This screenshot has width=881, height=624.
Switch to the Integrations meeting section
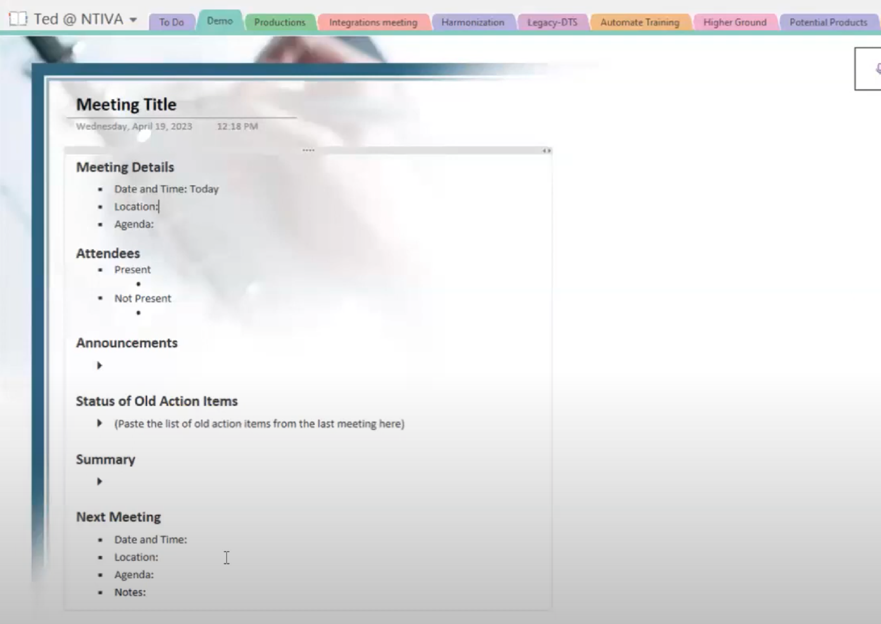click(x=373, y=22)
